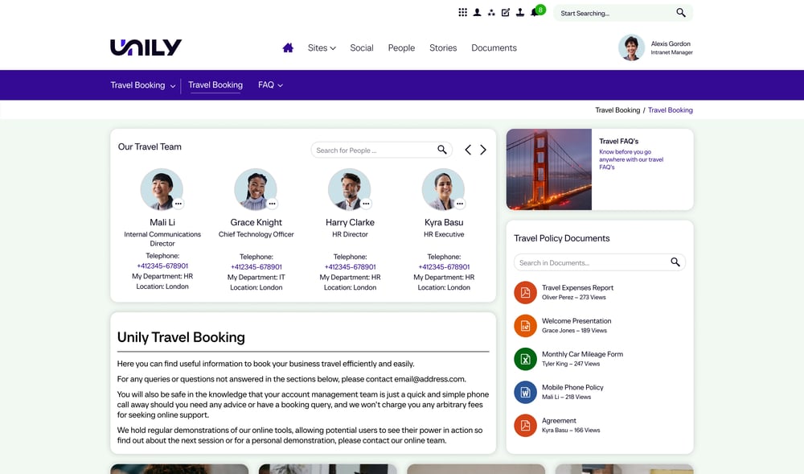Open more options for Mali Li
Screen dimensions: 804x474
pos(178,204)
